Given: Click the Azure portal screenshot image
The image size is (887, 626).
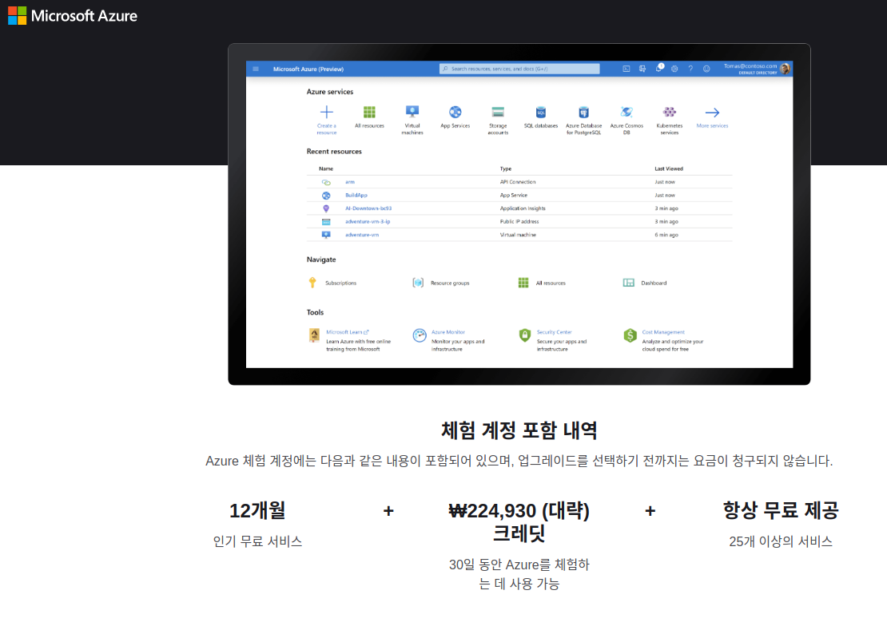Looking at the screenshot, I should (x=519, y=214).
